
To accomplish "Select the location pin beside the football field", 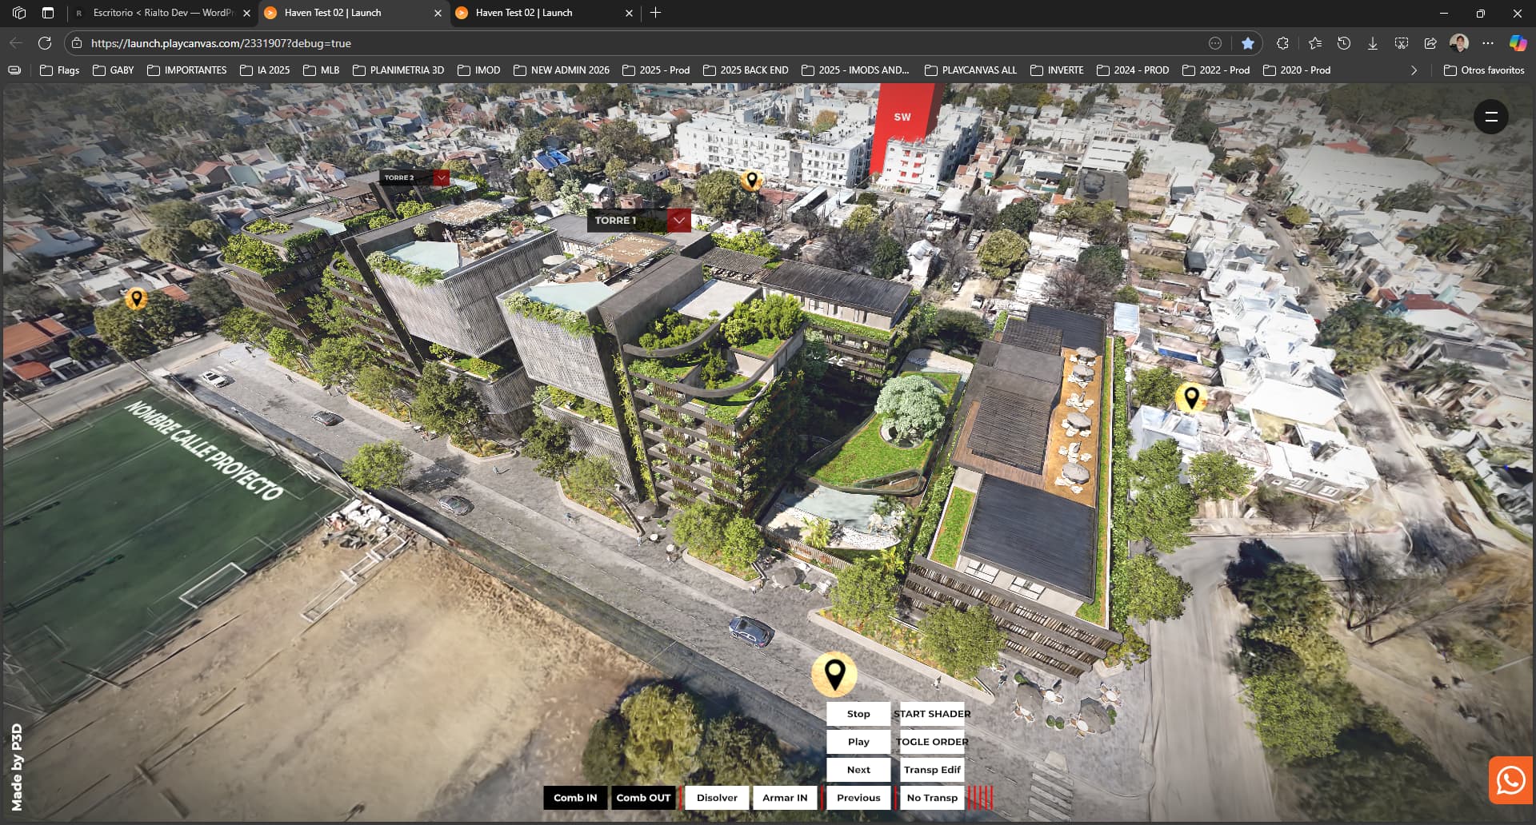I will pos(136,299).
